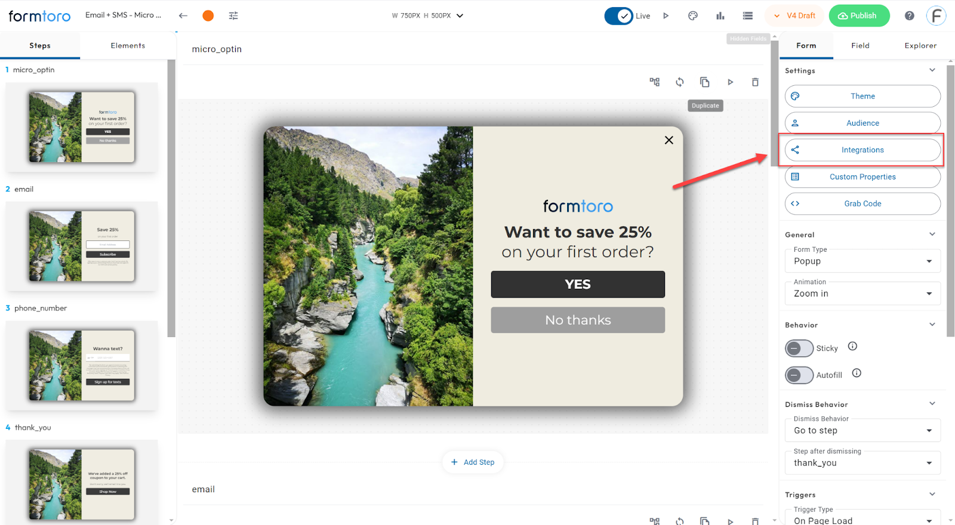This screenshot has height=525, width=955.
Task: Collapse the Dismiss Behavior section
Action: [x=932, y=404]
